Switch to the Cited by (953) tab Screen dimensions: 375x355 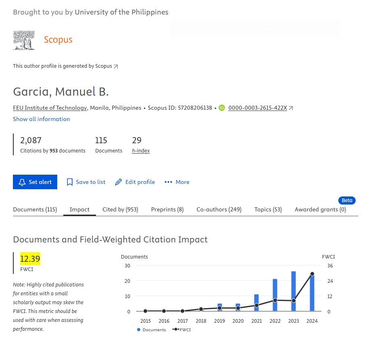120,209
